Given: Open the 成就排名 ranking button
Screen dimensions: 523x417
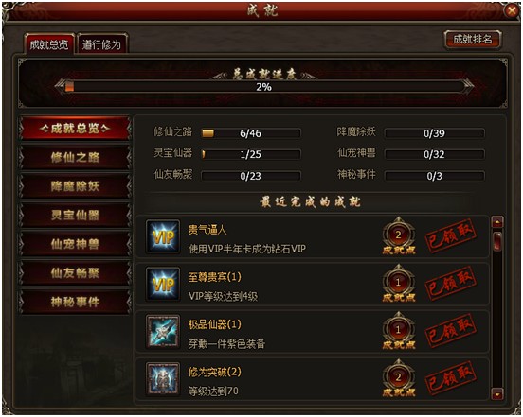Looking at the screenshot, I should pyautogui.click(x=473, y=40).
